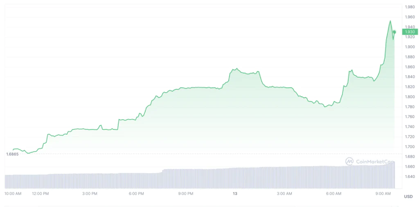Click the 6:00 AM time axis label
Screen dimensions: 419x207
click(333, 193)
